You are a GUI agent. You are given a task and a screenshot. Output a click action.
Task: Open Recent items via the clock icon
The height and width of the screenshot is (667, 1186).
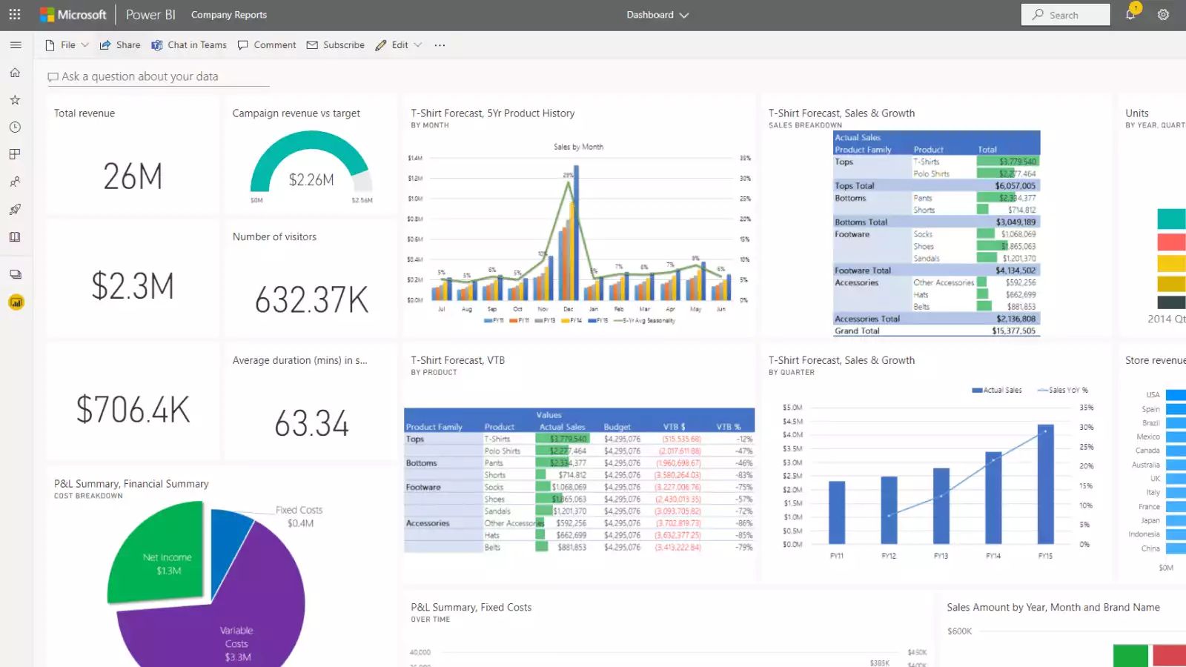(15, 127)
